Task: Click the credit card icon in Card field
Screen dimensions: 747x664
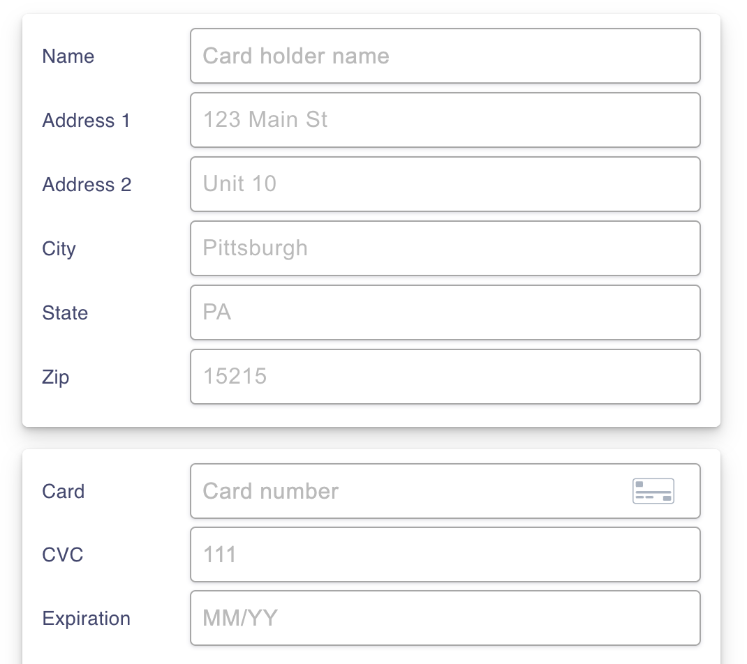Action: [x=653, y=491]
